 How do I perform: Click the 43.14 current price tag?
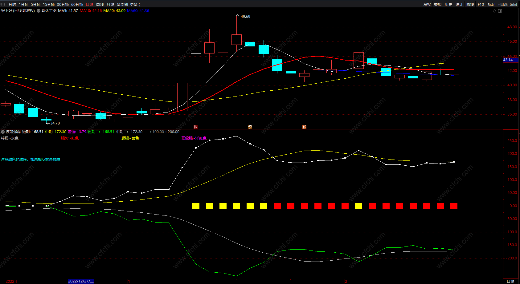510,60
